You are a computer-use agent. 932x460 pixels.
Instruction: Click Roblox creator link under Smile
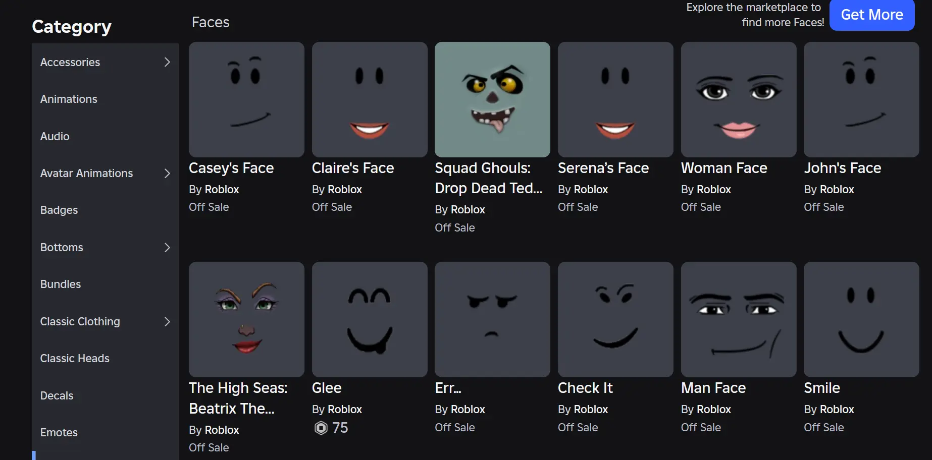(x=837, y=410)
